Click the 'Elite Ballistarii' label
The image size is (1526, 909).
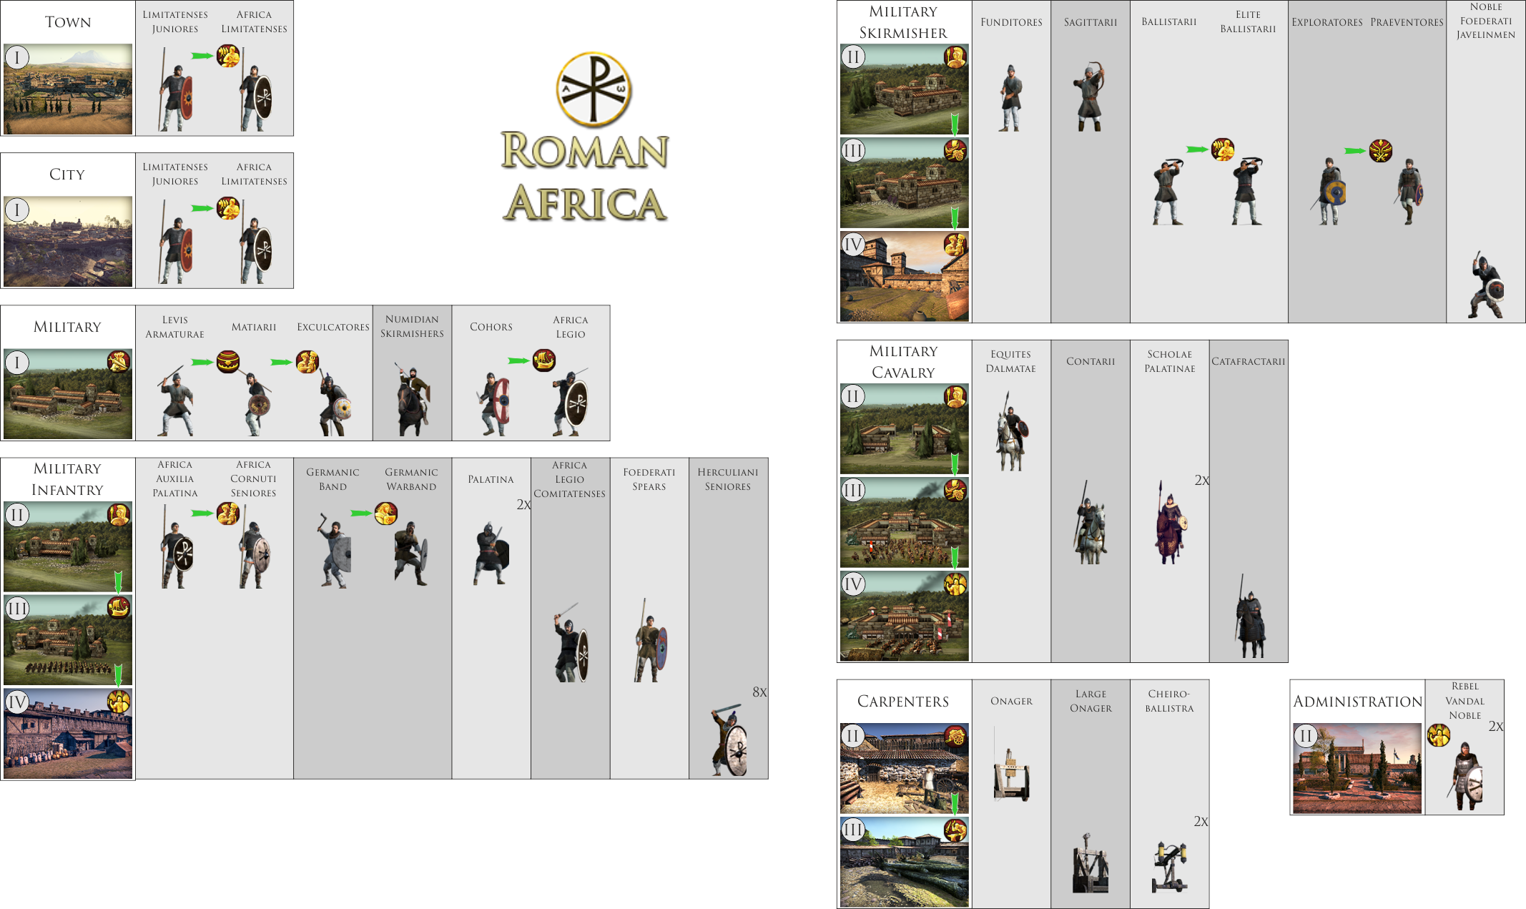1248,21
